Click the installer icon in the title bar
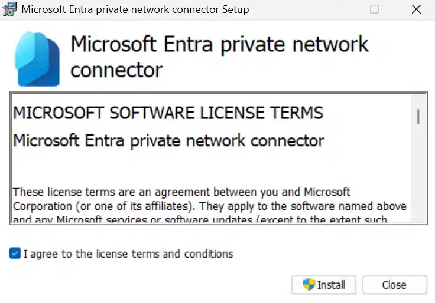Viewport: 435px width, 303px height. coord(10,9)
